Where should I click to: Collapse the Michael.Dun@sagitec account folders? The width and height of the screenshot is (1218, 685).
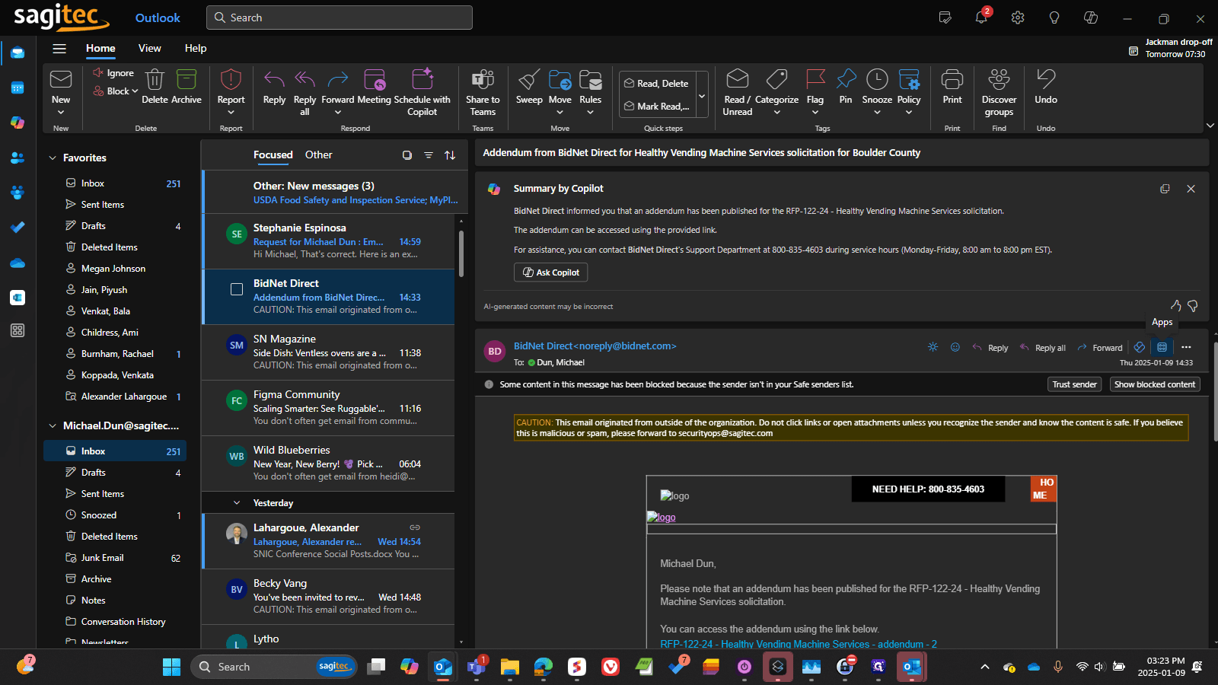[53, 426]
